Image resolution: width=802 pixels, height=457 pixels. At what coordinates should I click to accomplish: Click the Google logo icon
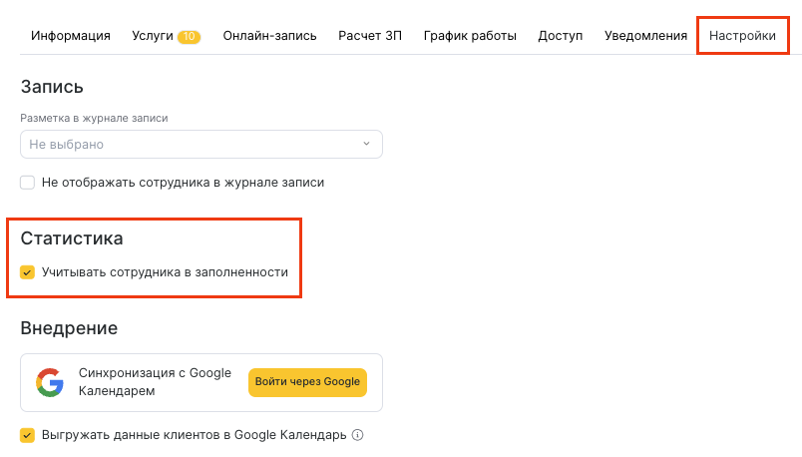(x=50, y=382)
